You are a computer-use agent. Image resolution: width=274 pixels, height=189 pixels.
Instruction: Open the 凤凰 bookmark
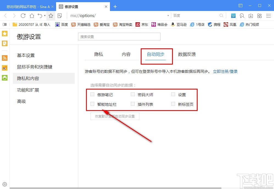[230, 24]
